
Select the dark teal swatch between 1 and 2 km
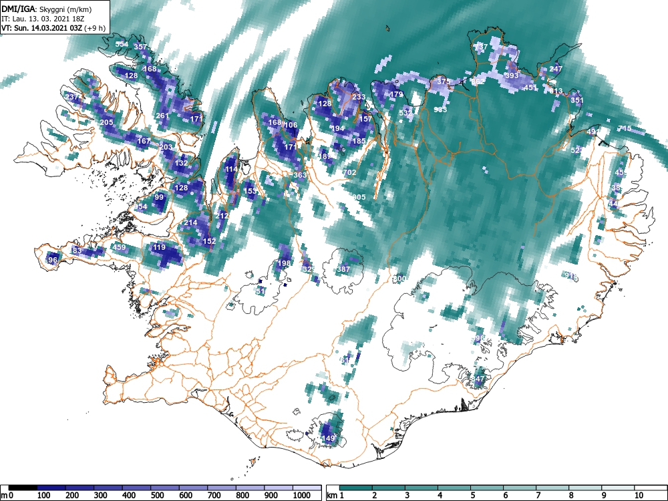point(356,488)
